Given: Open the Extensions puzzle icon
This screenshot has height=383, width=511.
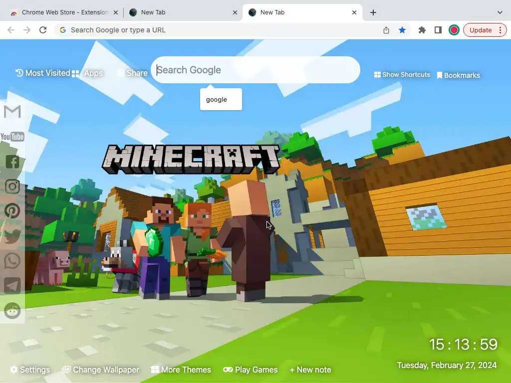Looking at the screenshot, I should 422,30.
